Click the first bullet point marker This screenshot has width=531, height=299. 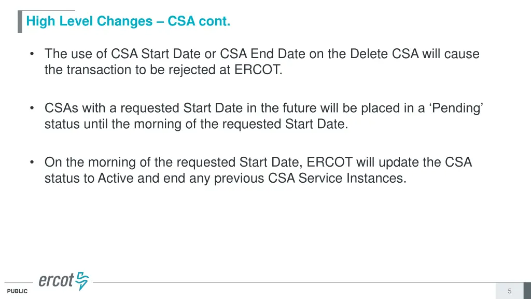tap(33, 54)
